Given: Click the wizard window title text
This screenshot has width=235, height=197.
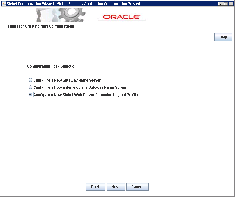Looking at the screenshot, I should tap(73, 4).
